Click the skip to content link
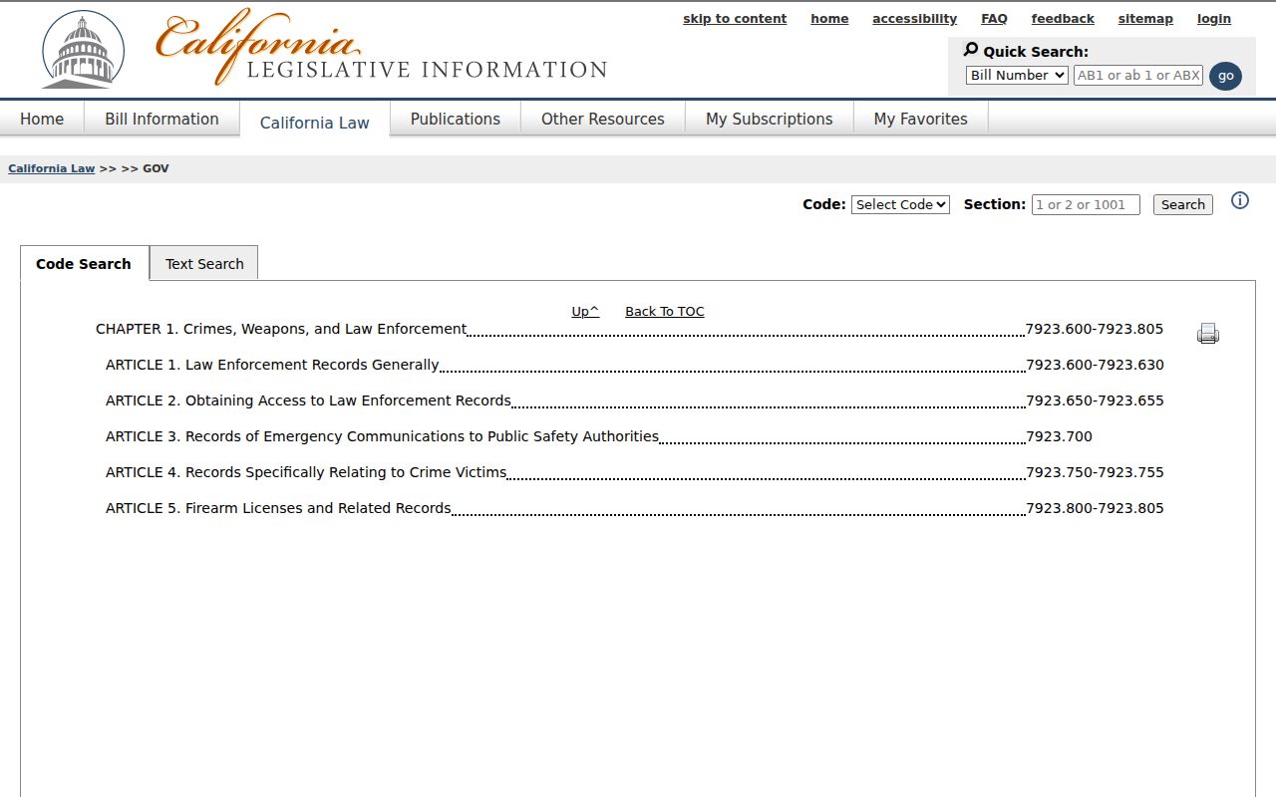The height and width of the screenshot is (797, 1276). pos(735,19)
